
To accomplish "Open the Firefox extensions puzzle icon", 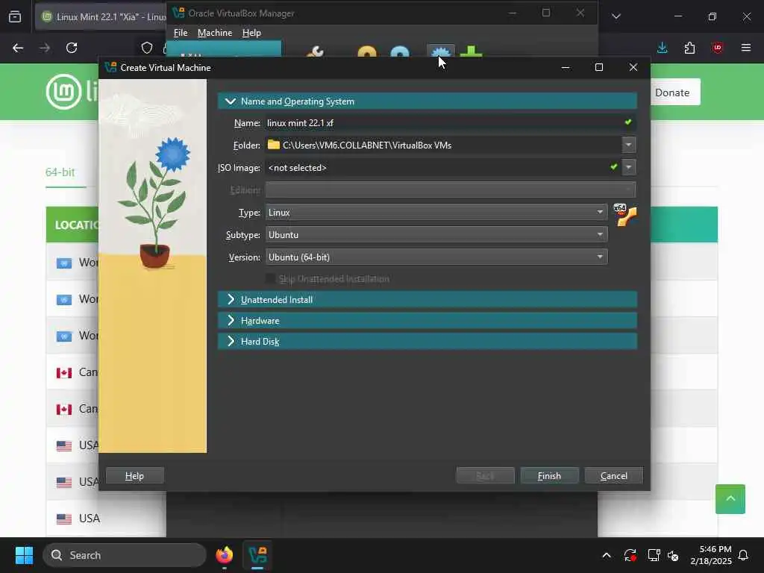I will (x=689, y=48).
